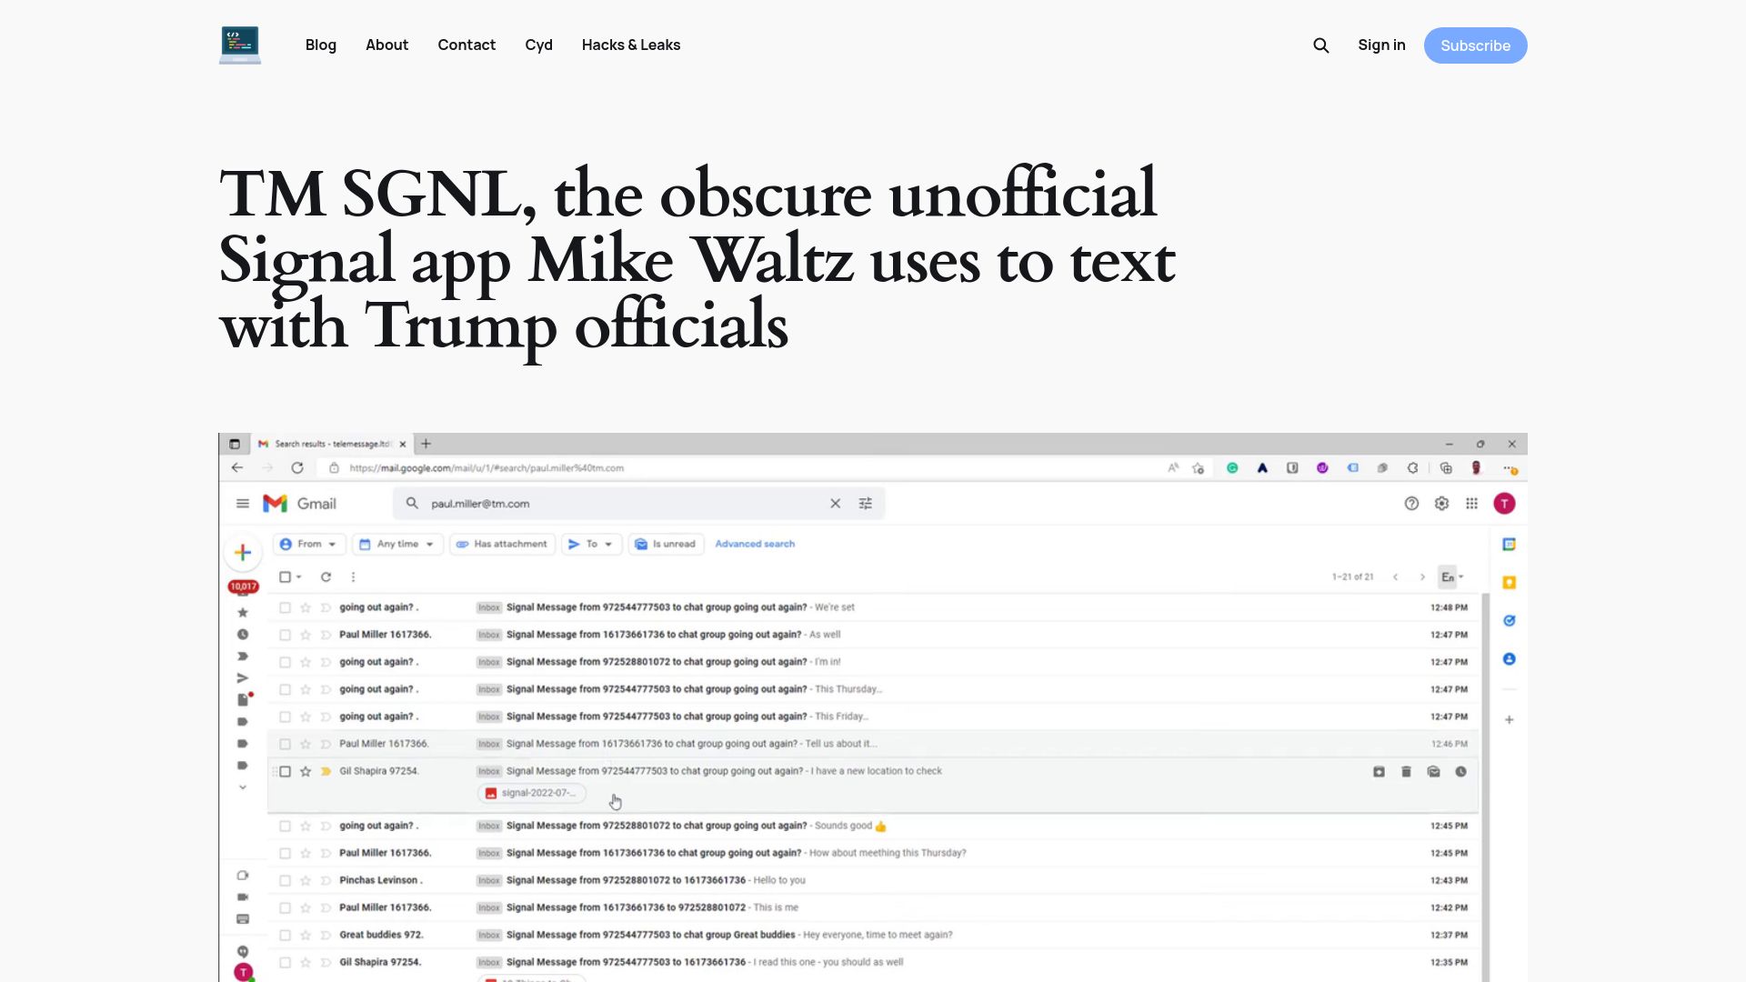
Task: Open Gmail settings gear icon
Action: [x=1441, y=504]
